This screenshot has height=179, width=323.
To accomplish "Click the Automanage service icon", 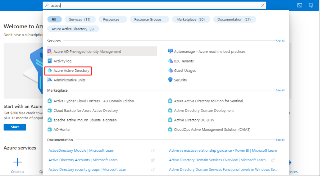I will pyautogui.click(x=170, y=51).
